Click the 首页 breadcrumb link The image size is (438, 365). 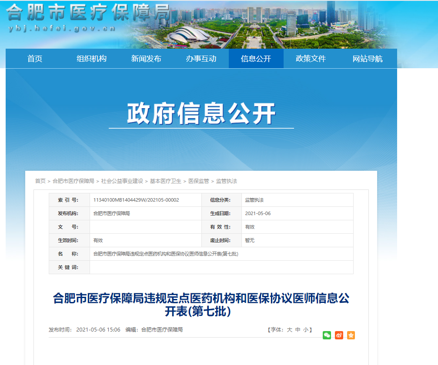(40, 181)
